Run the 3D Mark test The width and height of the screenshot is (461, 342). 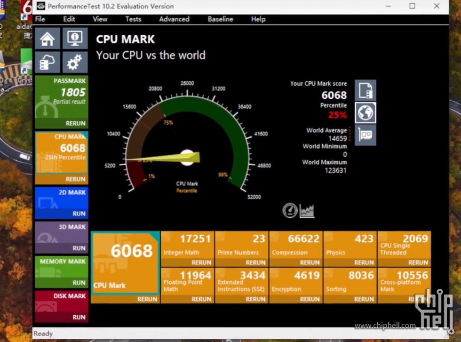[x=79, y=248]
